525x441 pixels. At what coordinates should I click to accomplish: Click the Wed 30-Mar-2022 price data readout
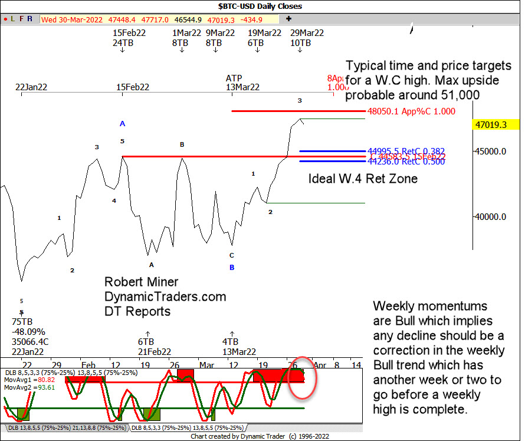(x=159, y=19)
